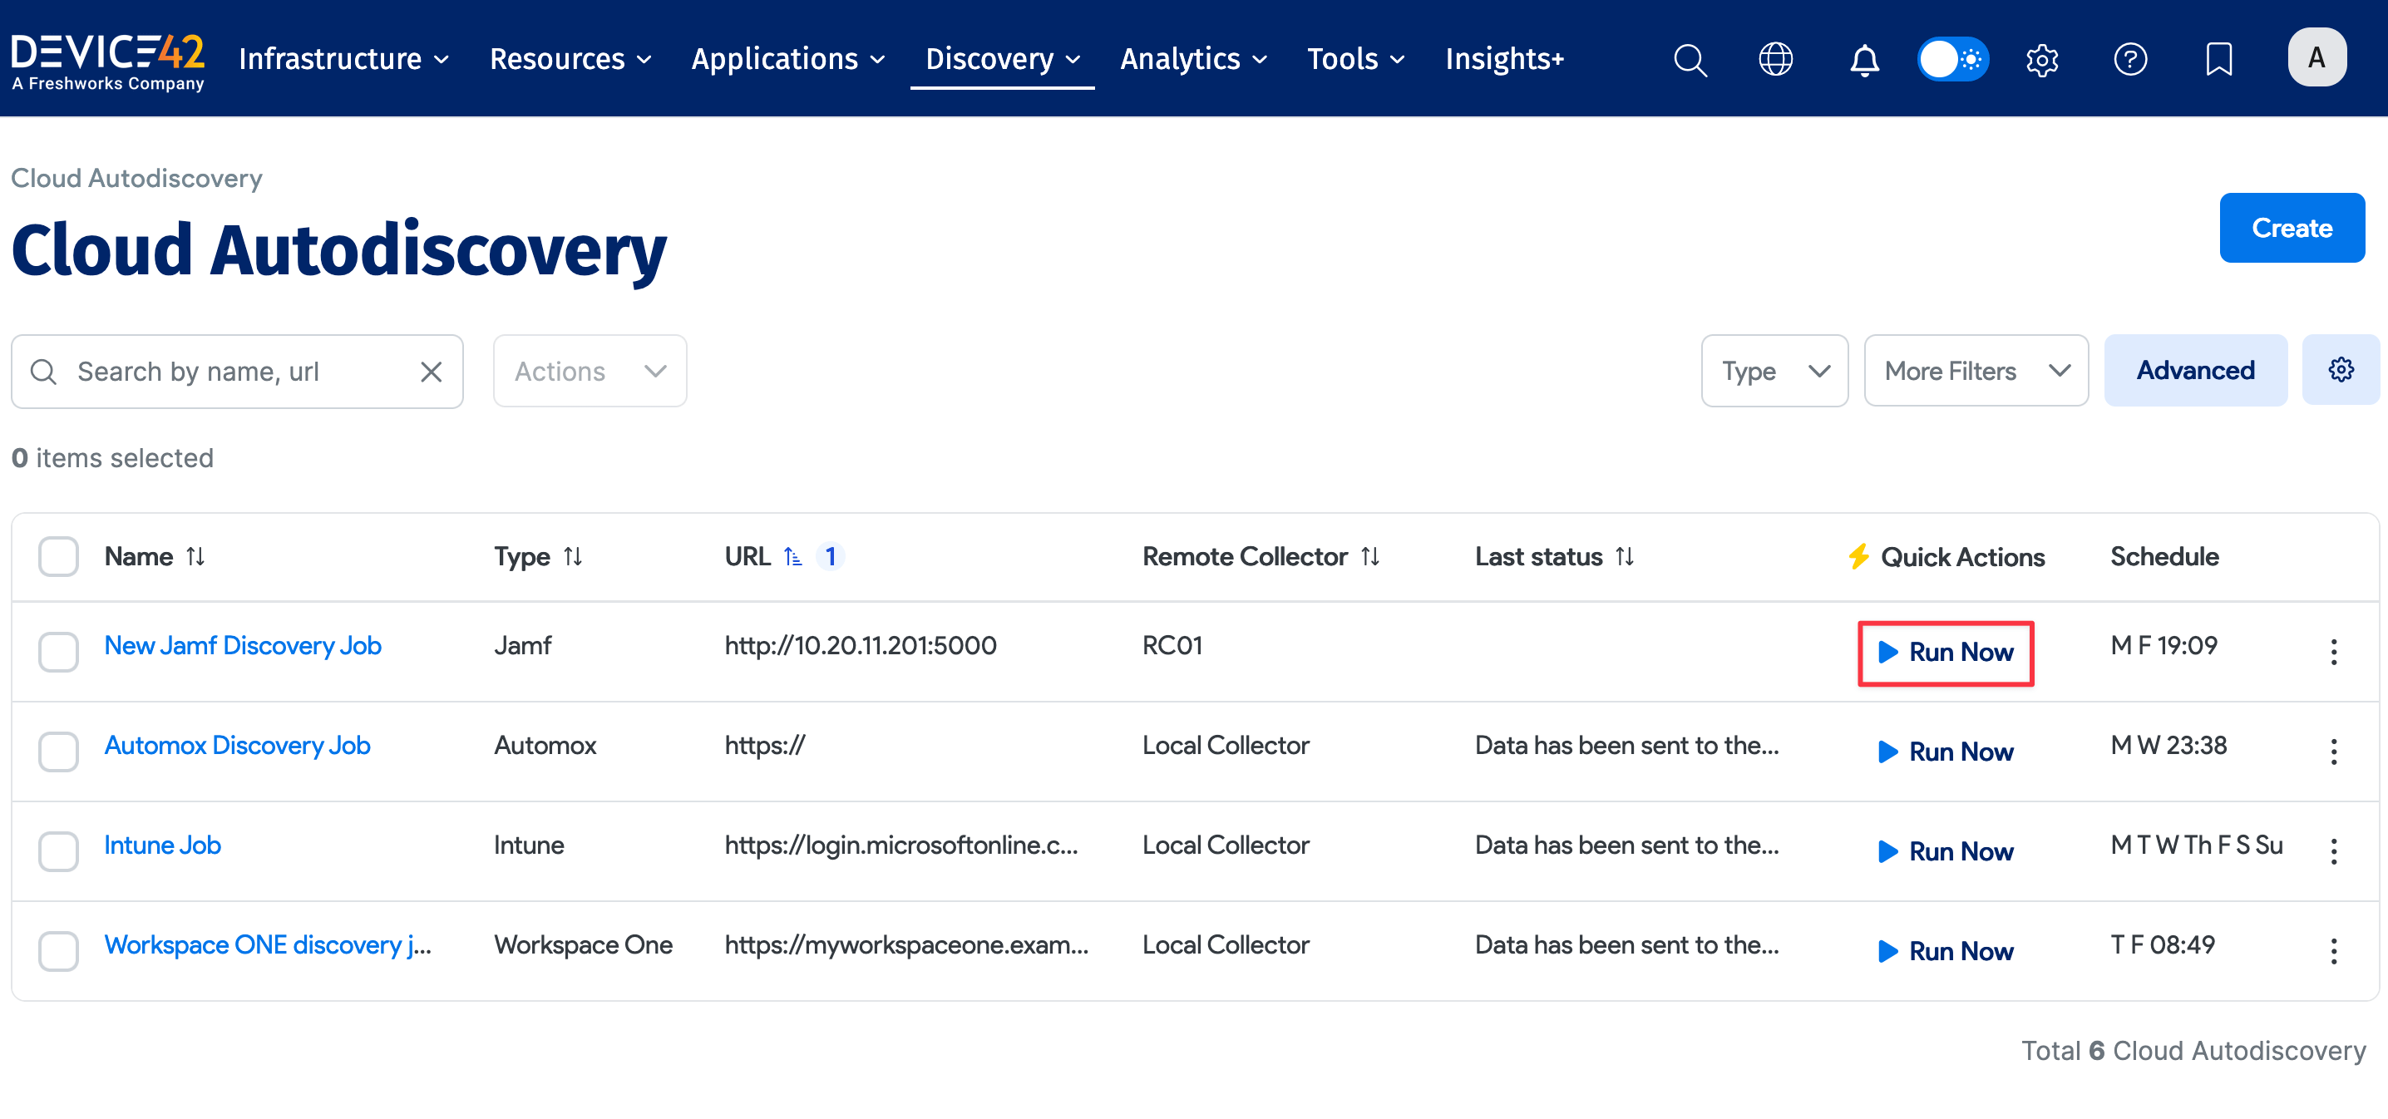Click the globe language icon

[1775, 59]
